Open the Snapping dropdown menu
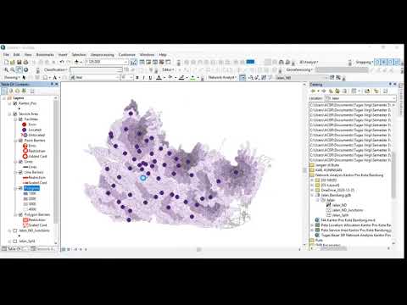Image resolution: width=407 pixels, height=305 pixels. [x=365, y=62]
